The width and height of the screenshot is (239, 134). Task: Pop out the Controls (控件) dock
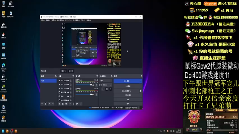pos(141,76)
